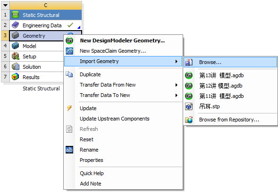Click the DM icon next to 第11讲 模型.agdb
This screenshot has width=278, height=193.
click(x=189, y=96)
